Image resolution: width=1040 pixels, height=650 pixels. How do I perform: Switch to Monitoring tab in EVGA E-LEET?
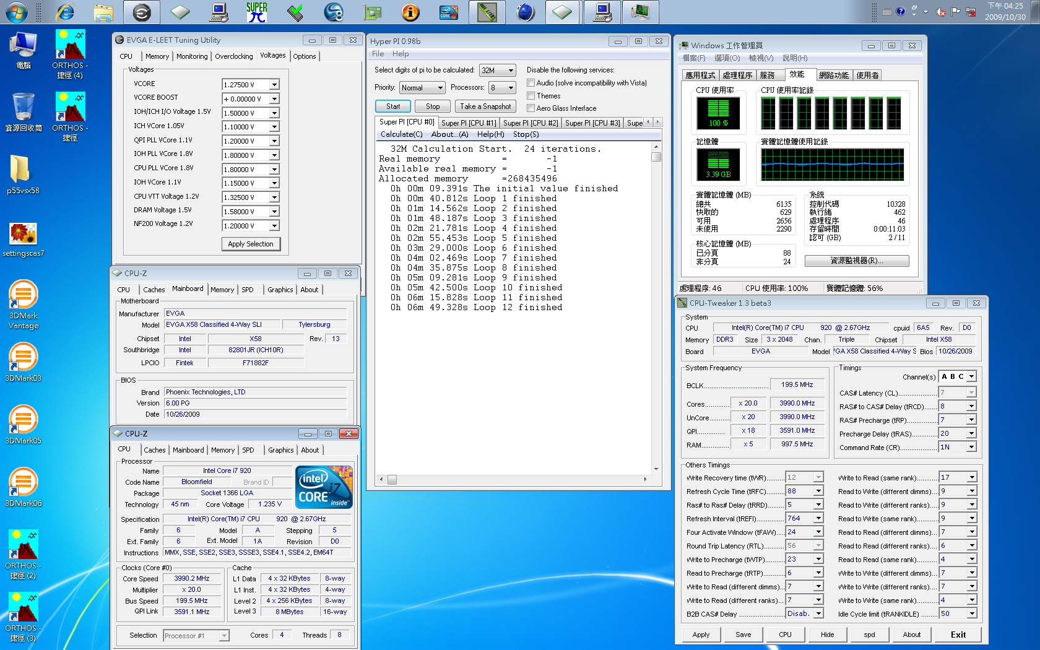click(x=192, y=56)
